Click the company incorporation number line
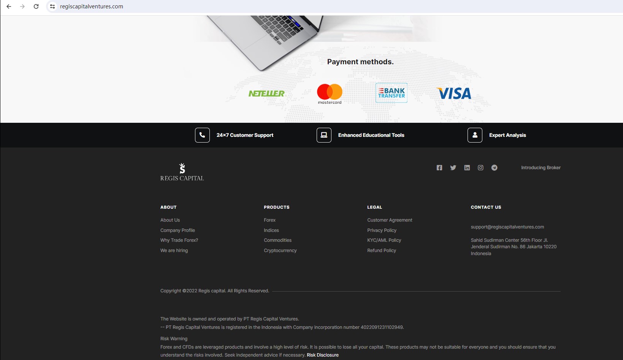Image resolution: width=623 pixels, height=360 pixels. (282, 327)
